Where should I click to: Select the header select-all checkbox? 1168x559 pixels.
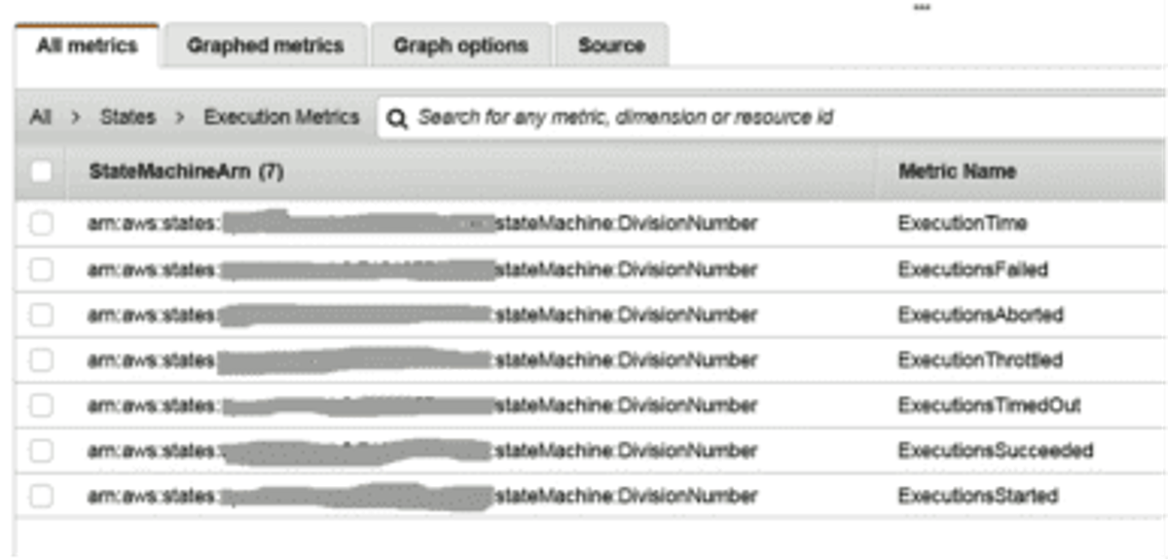[41, 172]
